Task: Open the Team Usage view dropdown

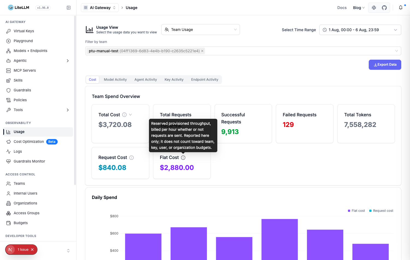Action: coord(201,30)
